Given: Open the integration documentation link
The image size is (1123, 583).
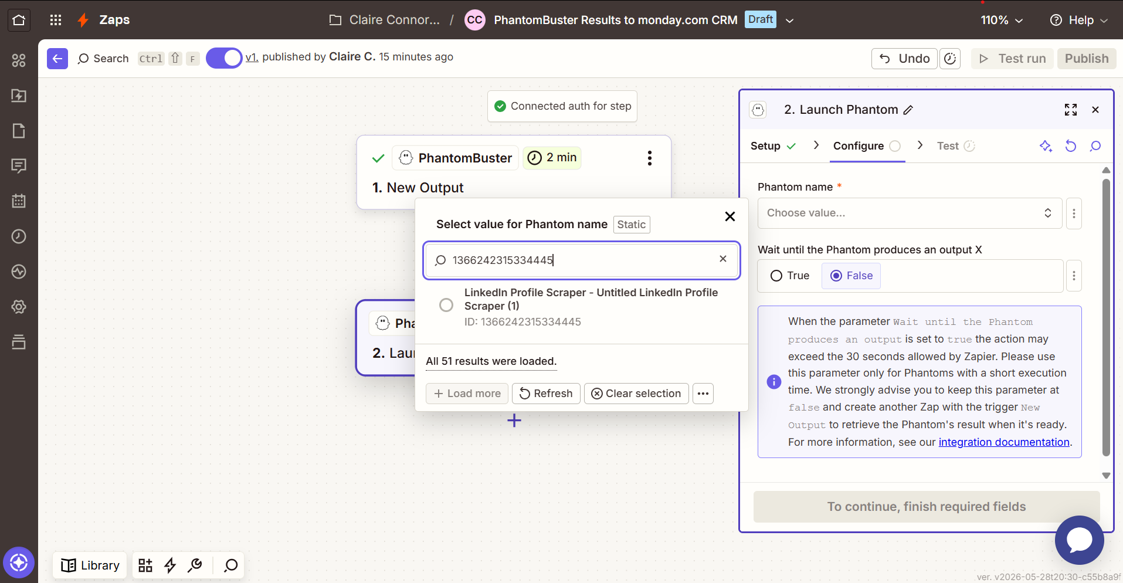Looking at the screenshot, I should [1004, 442].
